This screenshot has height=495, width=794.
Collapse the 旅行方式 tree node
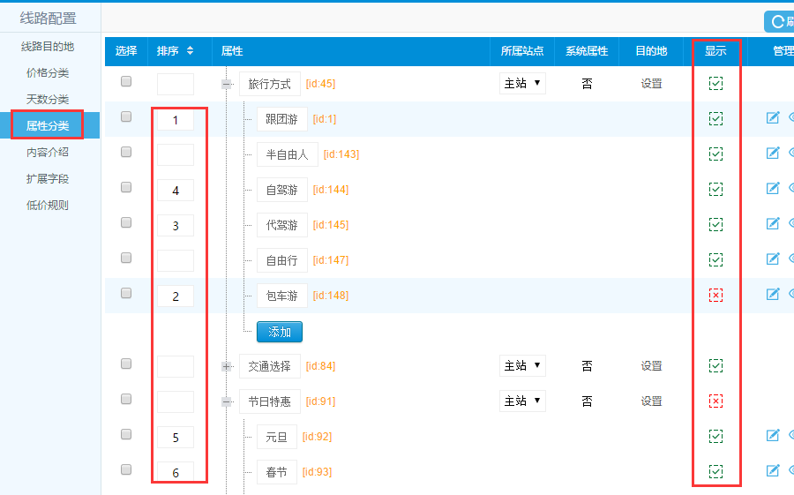tap(227, 85)
